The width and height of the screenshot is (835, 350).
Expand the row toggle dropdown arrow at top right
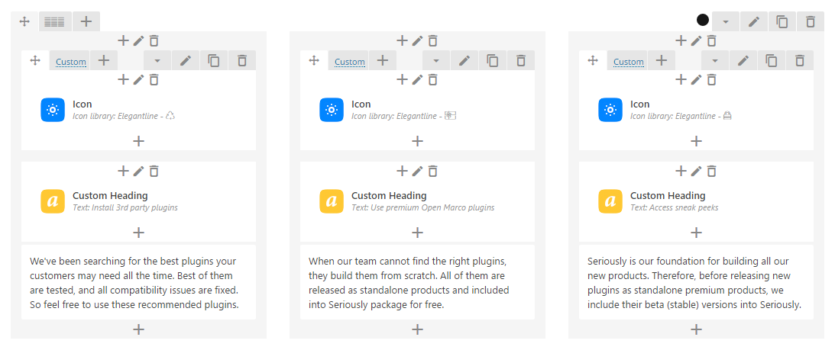pos(725,22)
